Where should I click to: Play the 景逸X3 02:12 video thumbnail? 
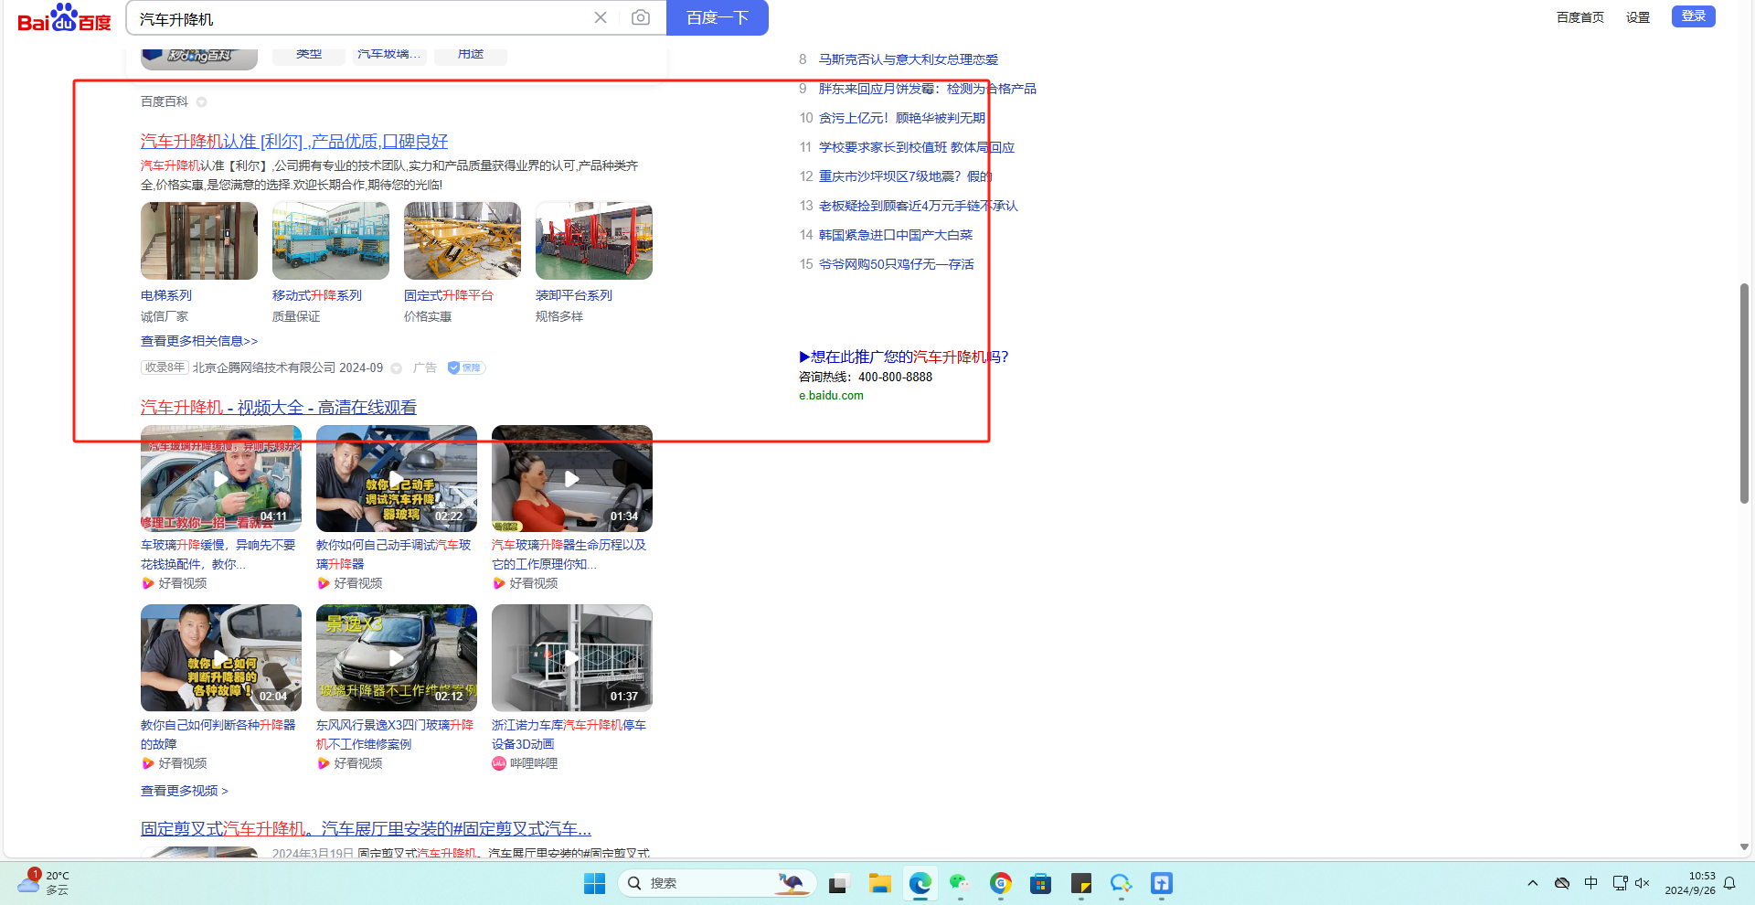[397, 657]
